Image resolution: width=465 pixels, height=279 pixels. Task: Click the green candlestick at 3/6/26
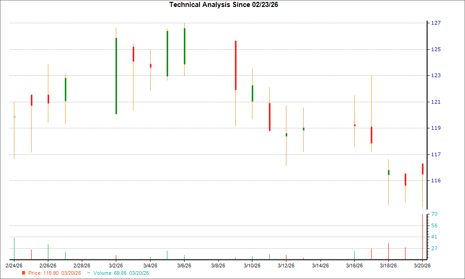[185, 46]
